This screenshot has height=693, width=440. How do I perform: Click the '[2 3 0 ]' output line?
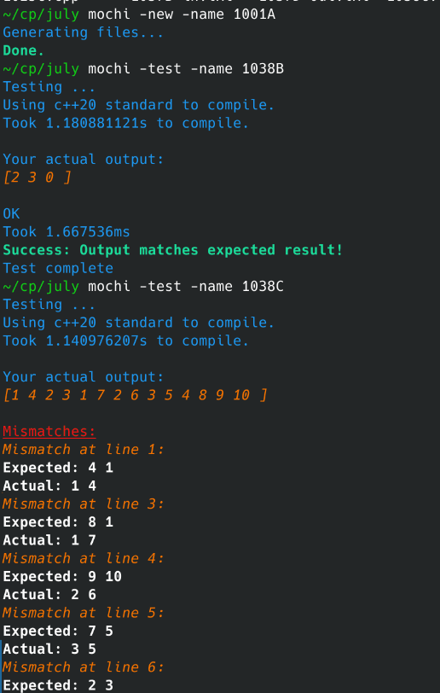37,178
